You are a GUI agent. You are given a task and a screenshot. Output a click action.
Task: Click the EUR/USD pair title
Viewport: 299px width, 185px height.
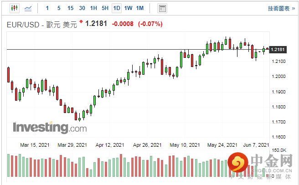click(x=23, y=24)
